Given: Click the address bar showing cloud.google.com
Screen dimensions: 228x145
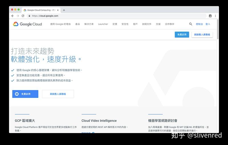Looking at the screenshot, I should tap(116, 16).
